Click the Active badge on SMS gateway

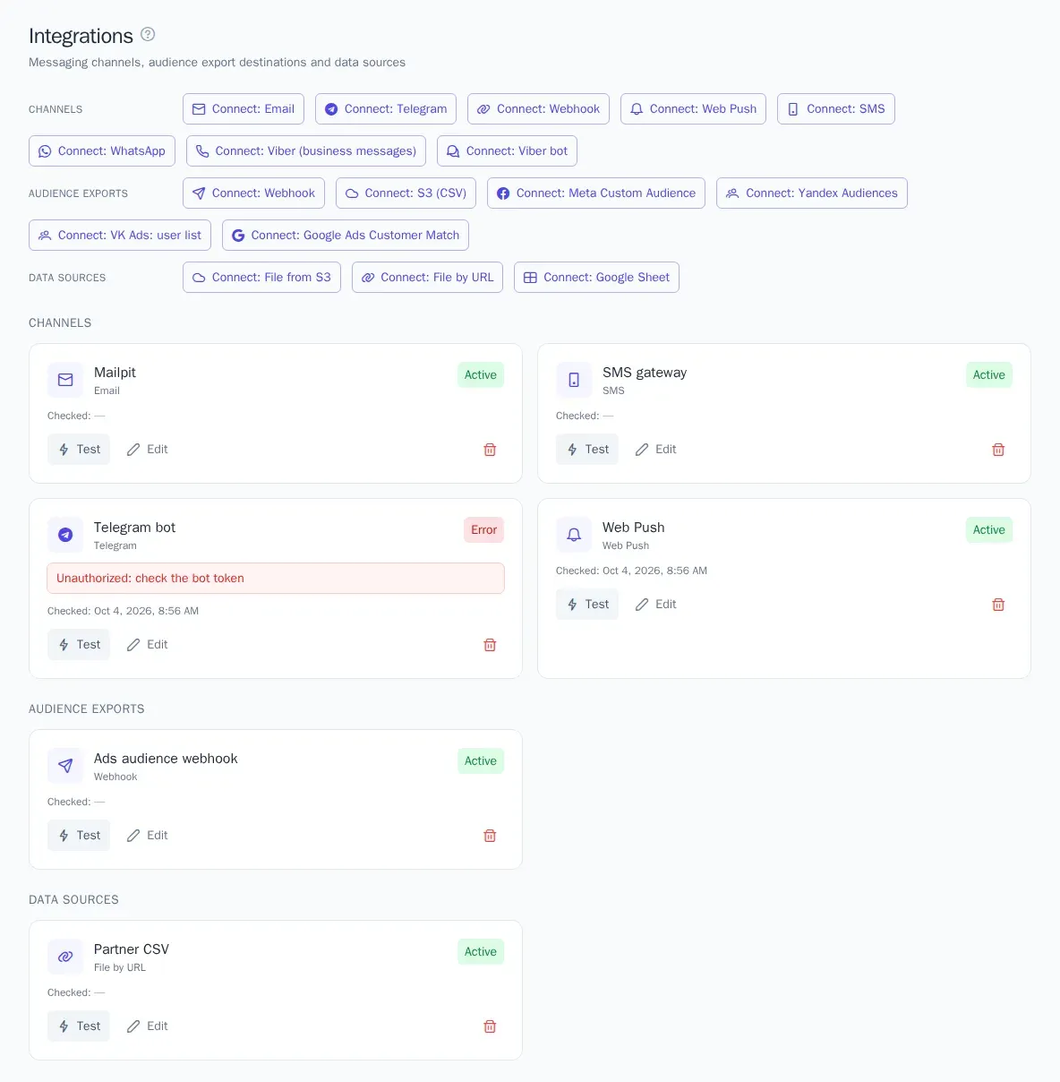tap(989, 375)
